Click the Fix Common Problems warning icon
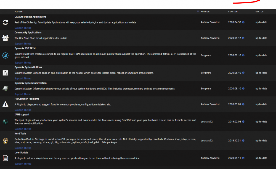Viewport: 276px width, 169px height. point(6,104)
